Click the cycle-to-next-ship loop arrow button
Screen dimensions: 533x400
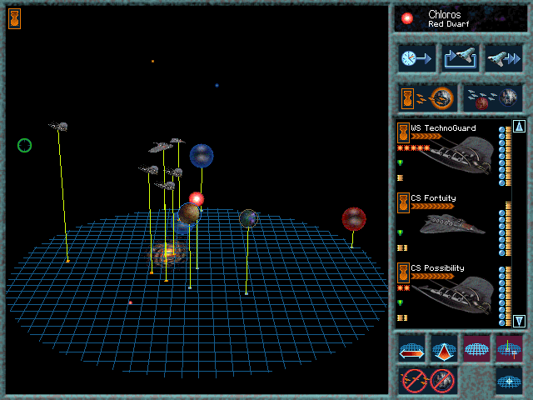point(461,58)
